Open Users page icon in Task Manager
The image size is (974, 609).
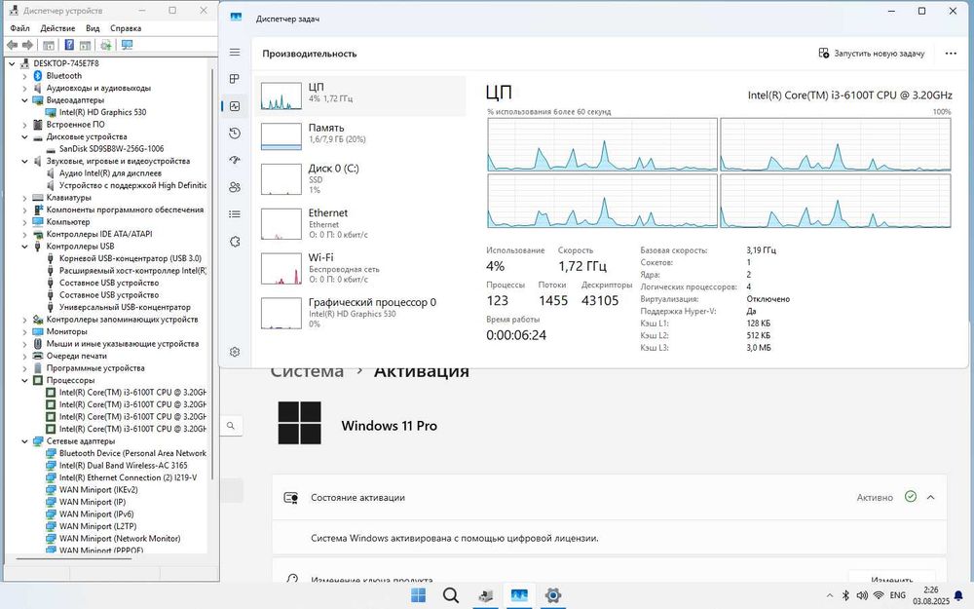click(235, 187)
